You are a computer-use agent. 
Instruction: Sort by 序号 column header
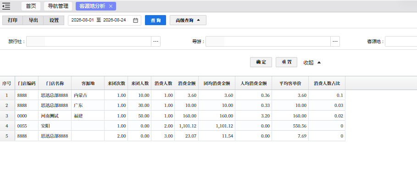pos(7,83)
